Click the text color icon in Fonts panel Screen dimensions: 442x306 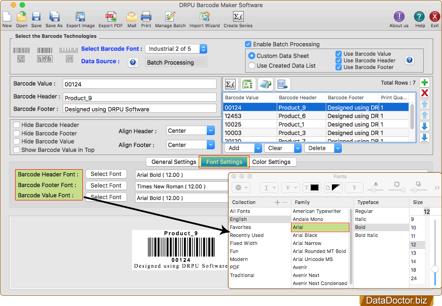312,188
